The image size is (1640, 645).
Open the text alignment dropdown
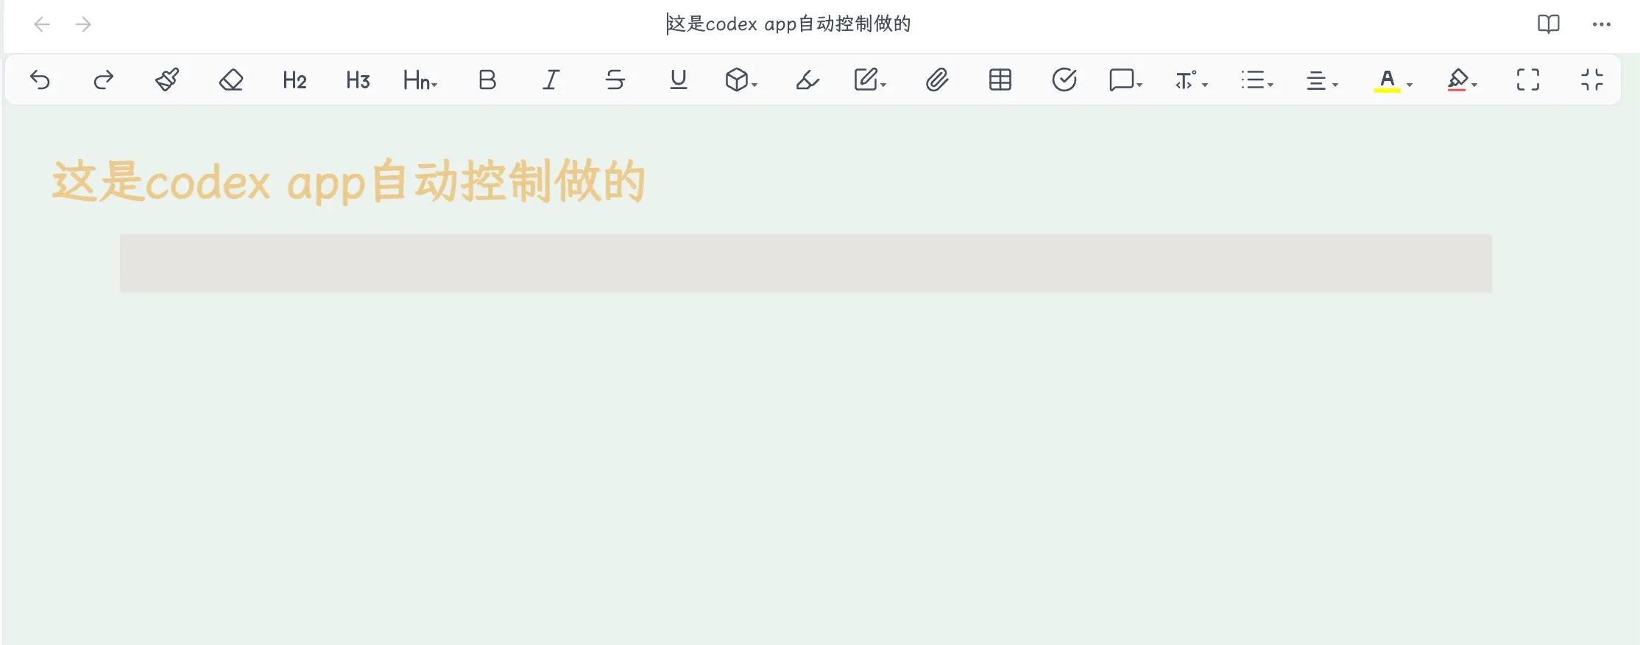pyautogui.click(x=1321, y=80)
